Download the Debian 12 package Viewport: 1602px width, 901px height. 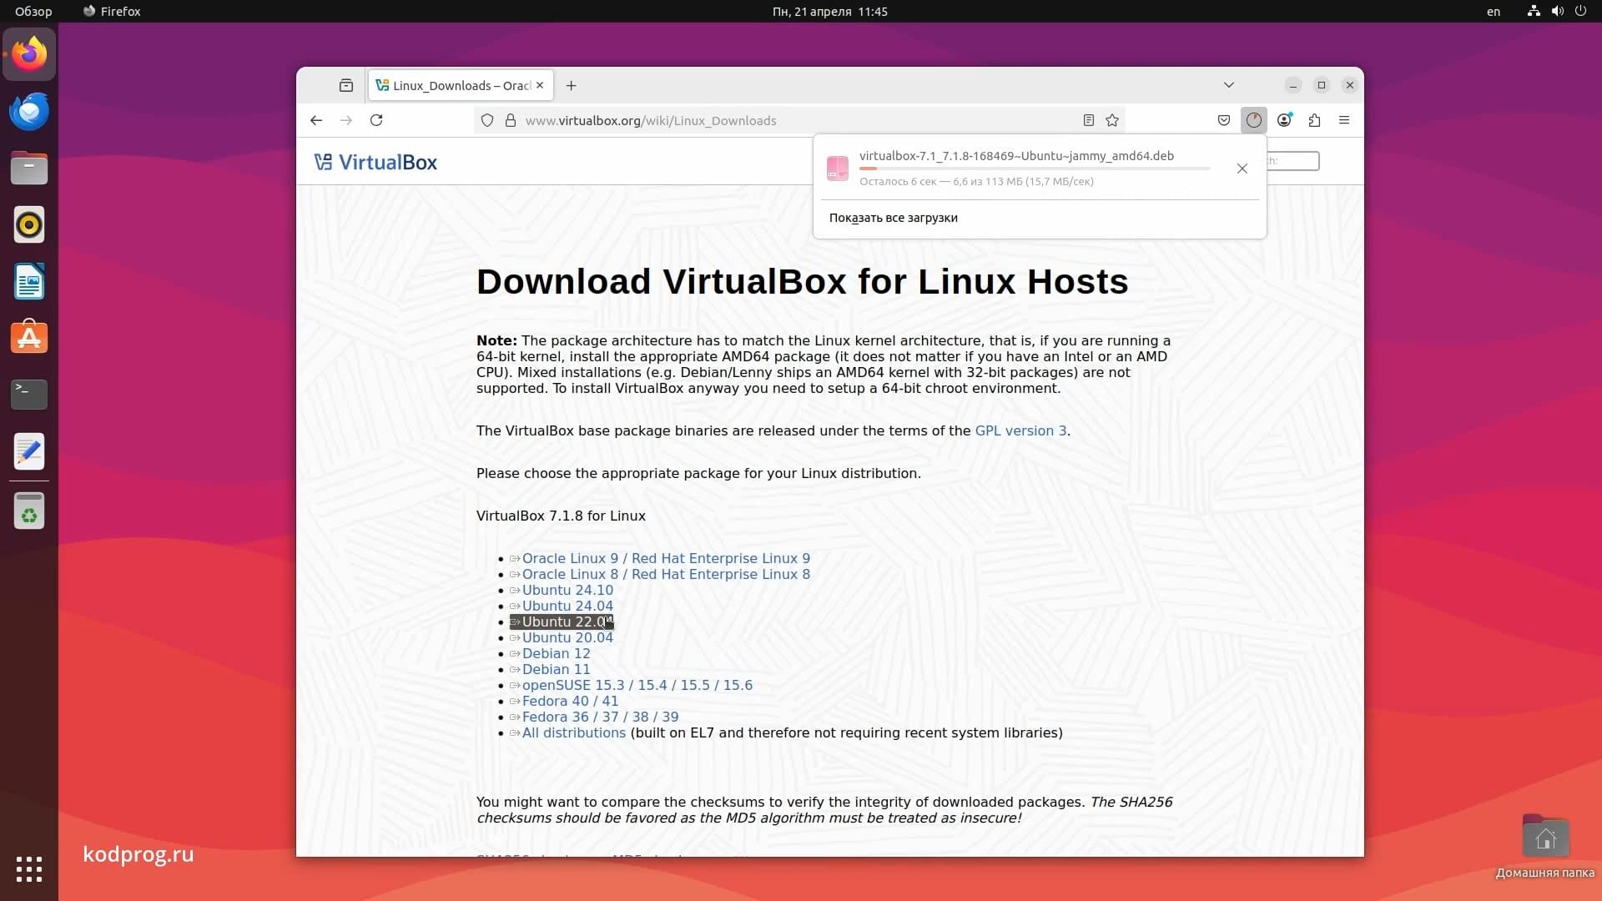[x=556, y=653]
